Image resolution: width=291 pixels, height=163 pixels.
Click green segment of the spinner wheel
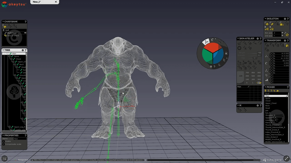tap(207, 57)
